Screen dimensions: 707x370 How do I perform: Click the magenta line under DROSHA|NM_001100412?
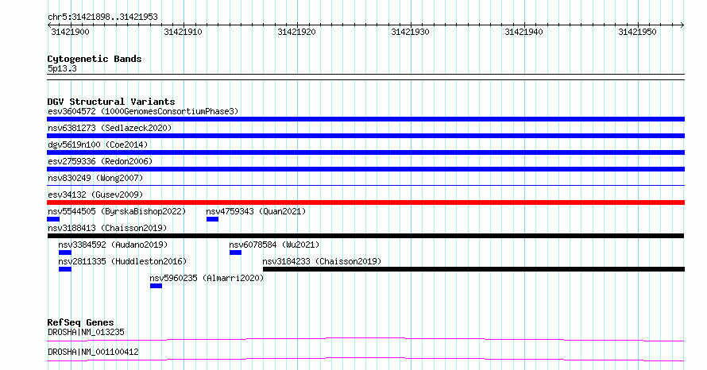click(365, 359)
